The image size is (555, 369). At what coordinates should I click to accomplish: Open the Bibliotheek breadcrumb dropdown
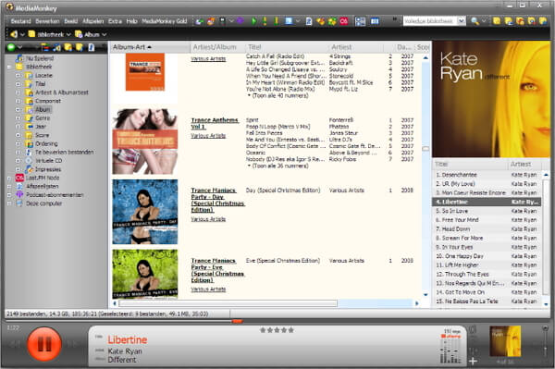tap(68, 34)
